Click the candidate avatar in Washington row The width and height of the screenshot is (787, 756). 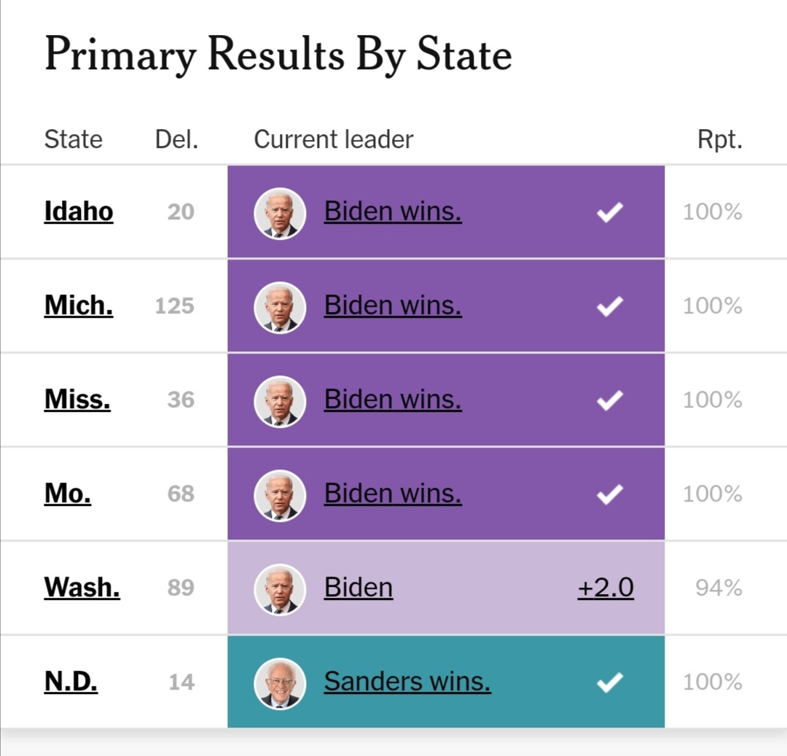(x=280, y=589)
